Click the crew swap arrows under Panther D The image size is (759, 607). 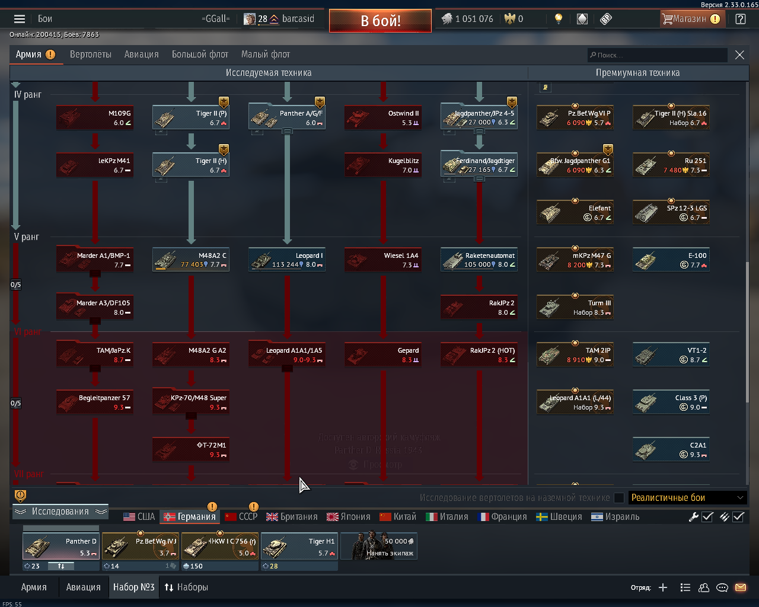(x=61, y=566)
